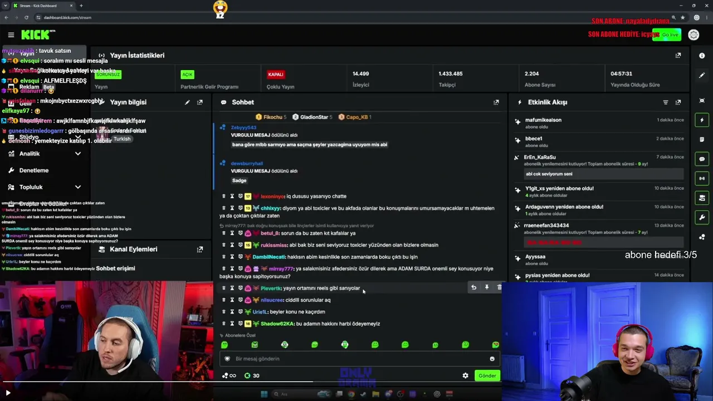The height and width of the screenshot is (401, 713).
Task: Toggle the chat panel button in right sidebar
Action: 702,159
